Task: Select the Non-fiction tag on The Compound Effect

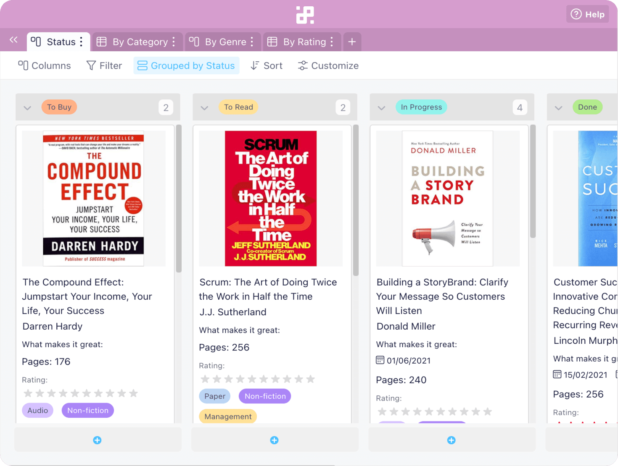Action: click(x=87, y=410)
